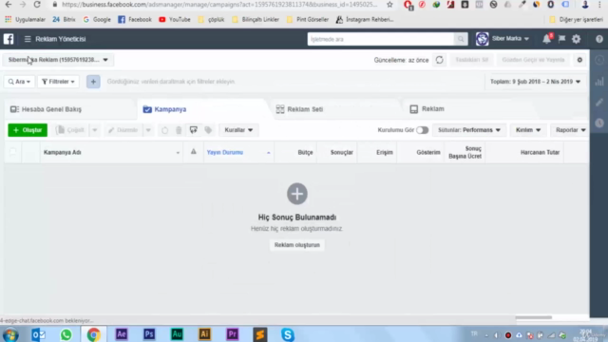Open the history clock in right sidebar

(599, 123)
